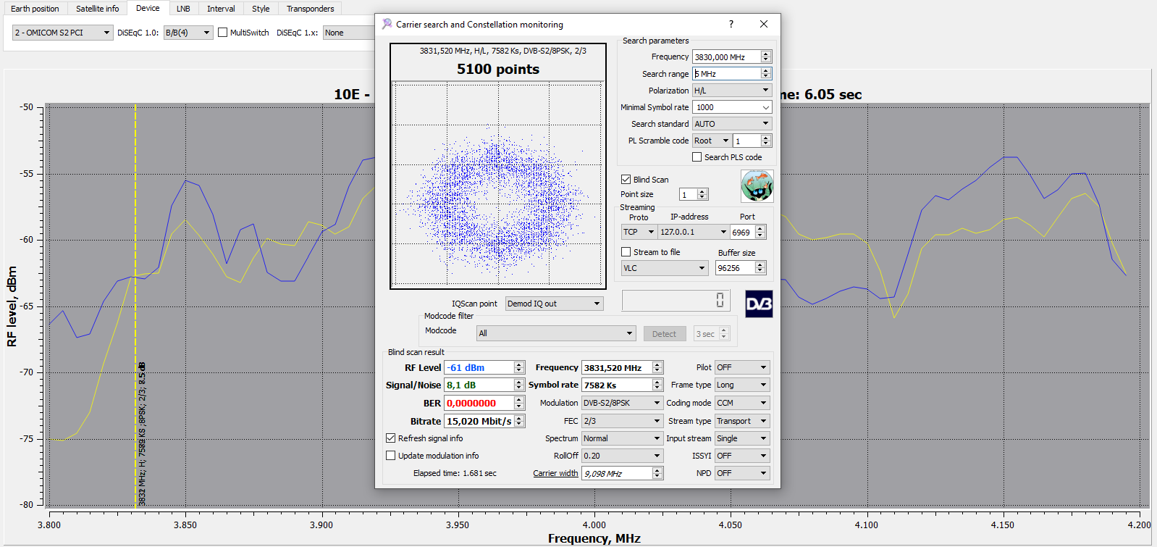Open the dialog help question mark

[x=731, y=24]
